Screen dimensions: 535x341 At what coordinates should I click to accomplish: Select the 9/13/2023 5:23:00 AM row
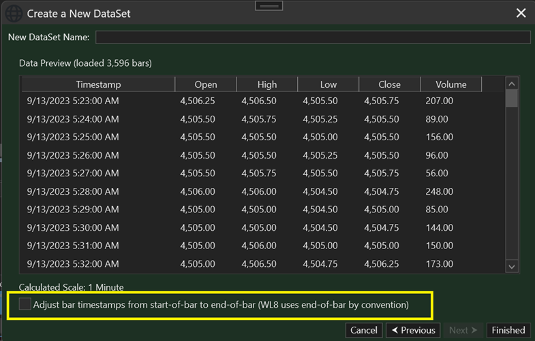point(73,101)
